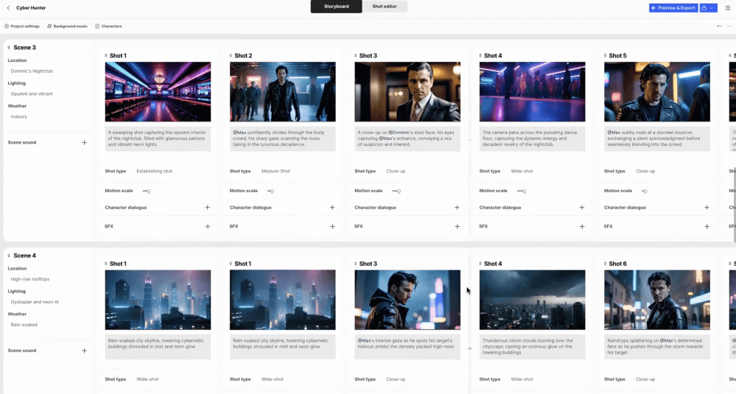Open Background music panel
Screen dimensions: 736x394
(x=67, y=27)
